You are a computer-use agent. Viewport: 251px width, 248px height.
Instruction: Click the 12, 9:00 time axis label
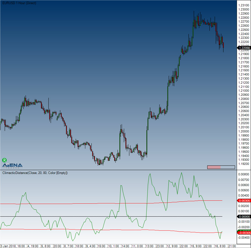(x=172, y=246)
